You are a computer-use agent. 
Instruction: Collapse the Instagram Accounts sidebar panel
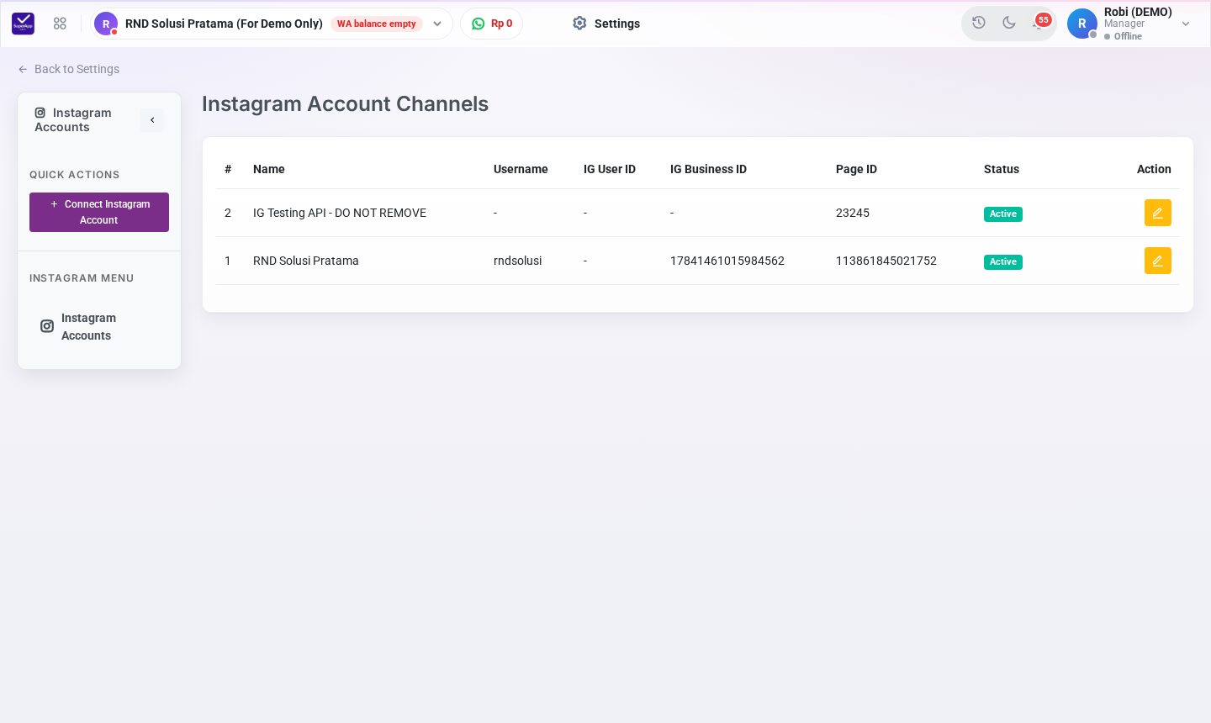point(152,120)
